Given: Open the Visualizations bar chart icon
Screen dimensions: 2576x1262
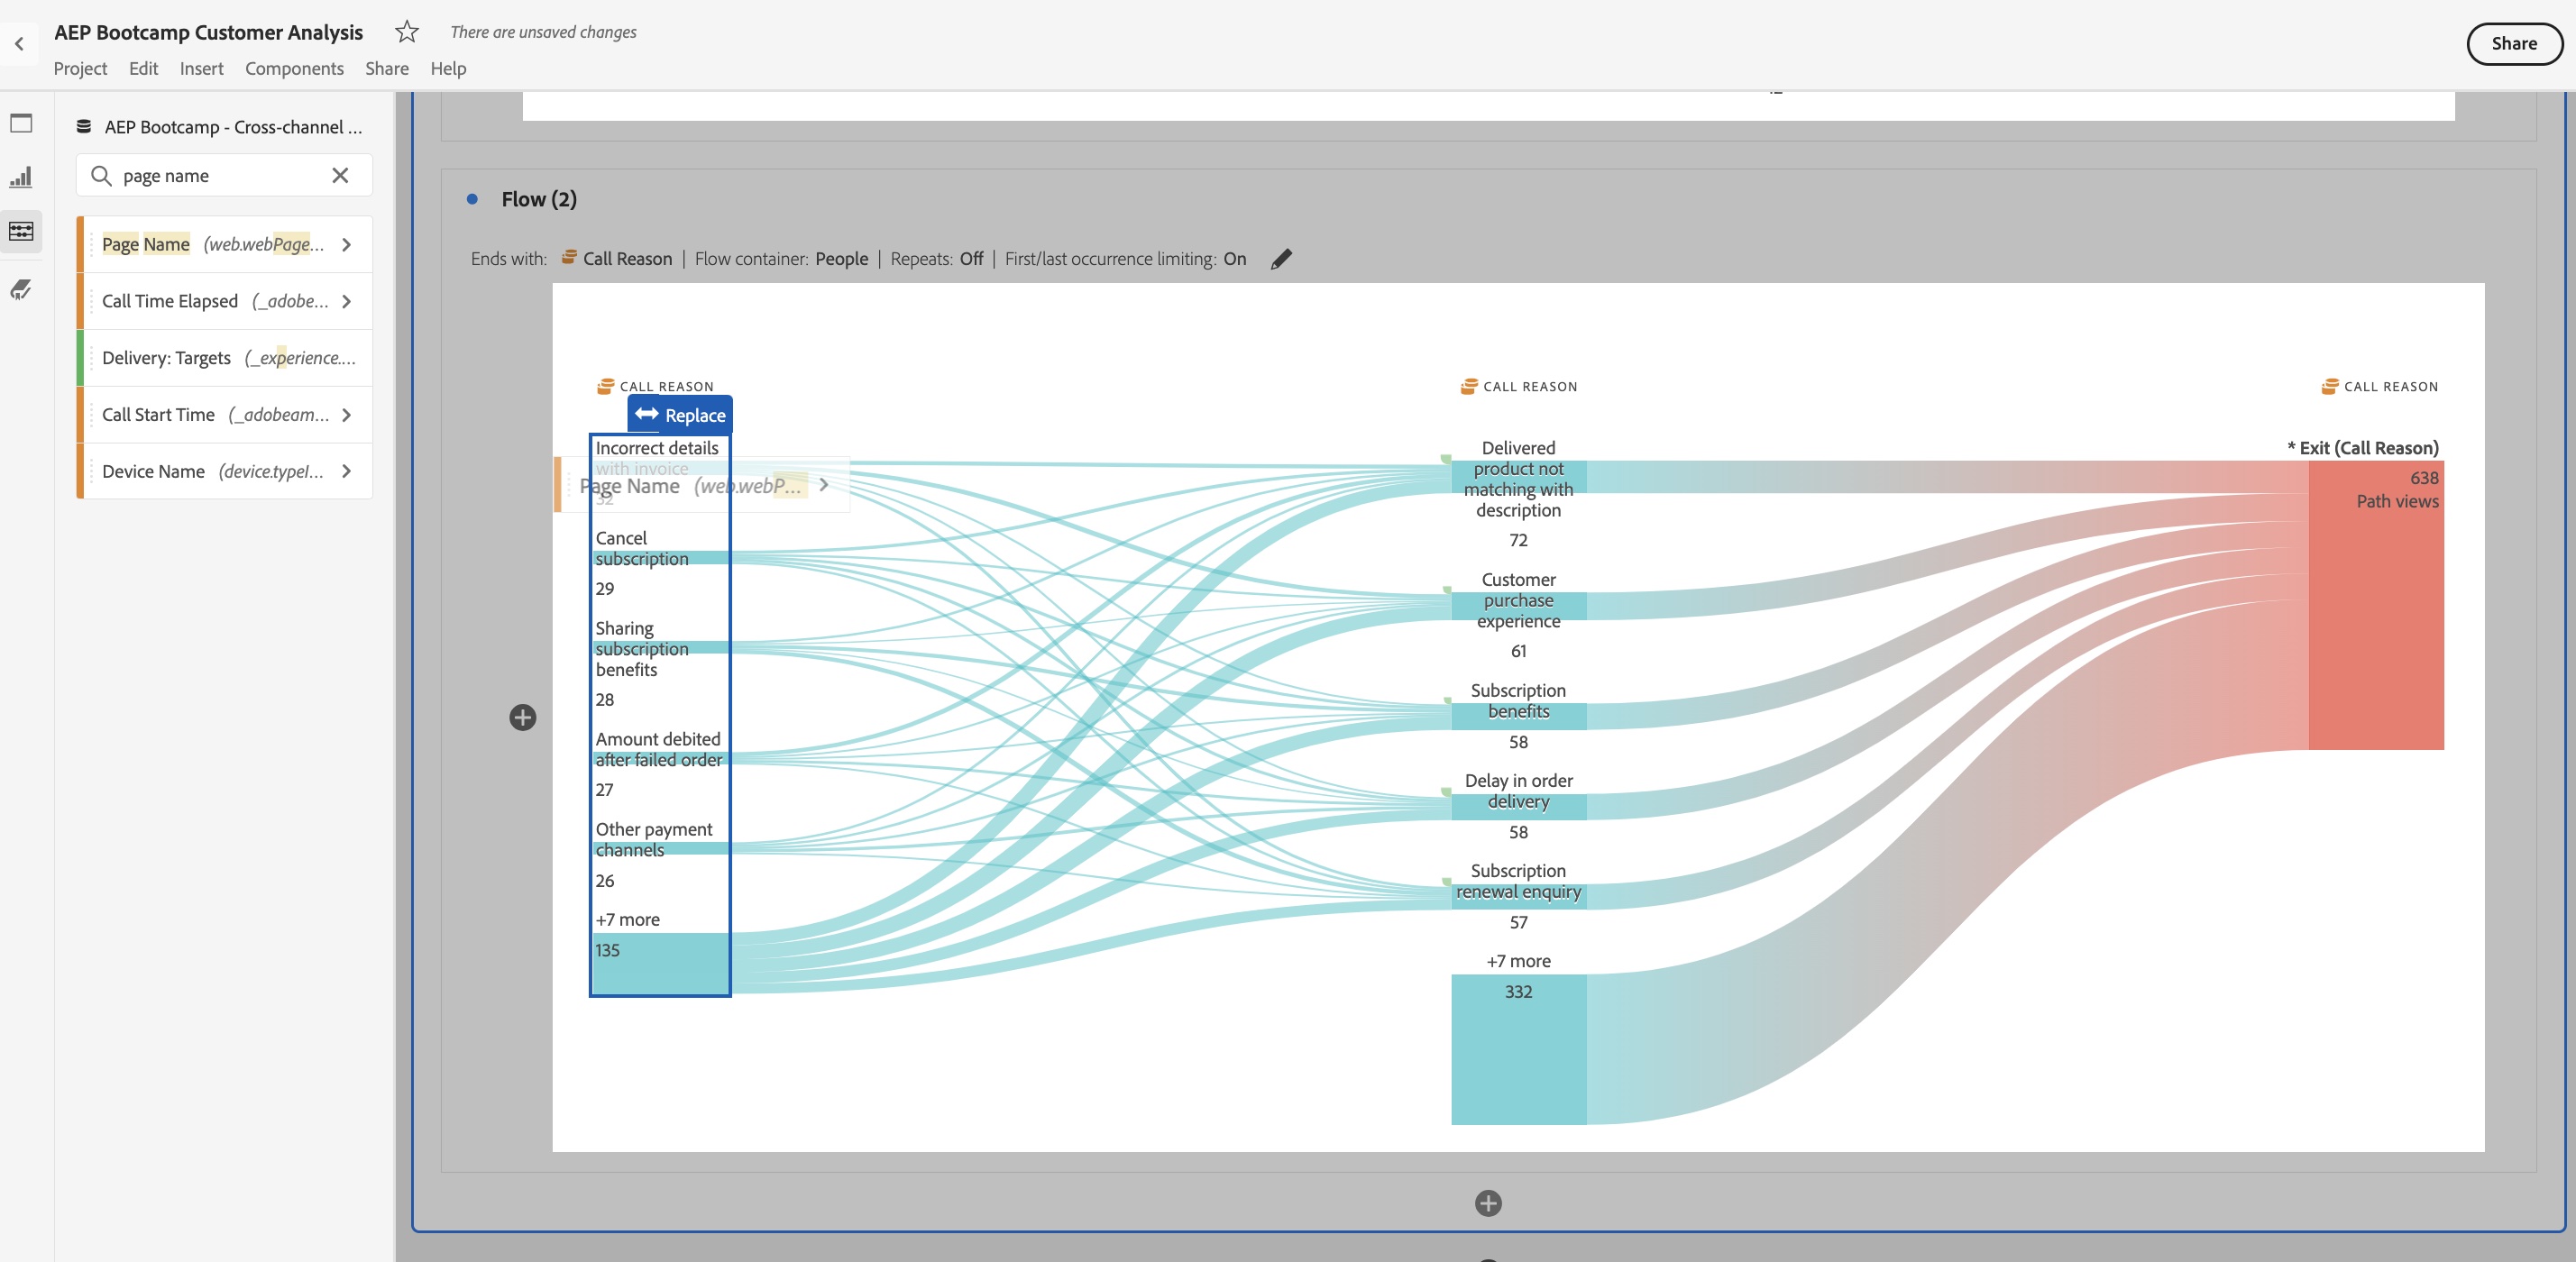Looking at the screenshot, I should [x=21, y=177].
